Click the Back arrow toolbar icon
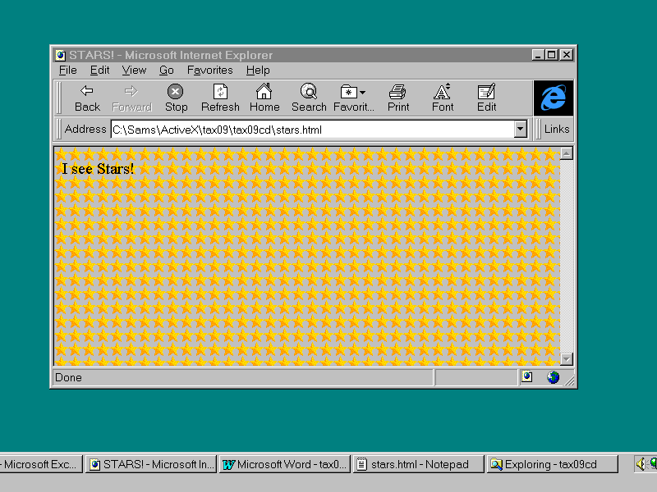This screenshot has width=657, height=492. pyautogui.click(x=87, y=91)
